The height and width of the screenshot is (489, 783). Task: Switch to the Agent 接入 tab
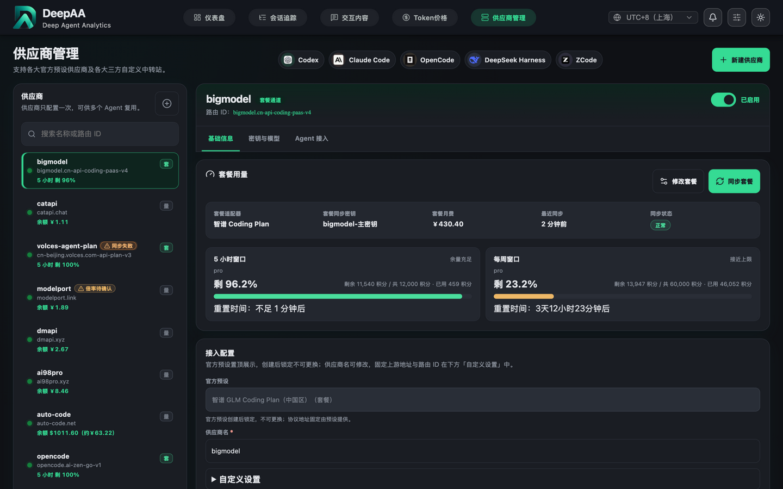tap(312, 139)
